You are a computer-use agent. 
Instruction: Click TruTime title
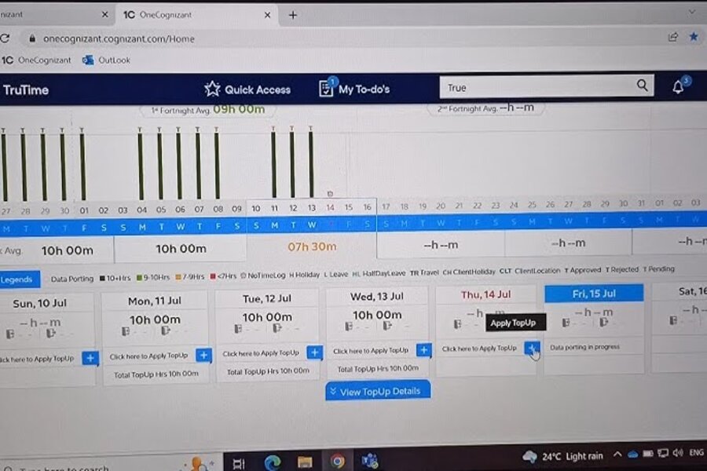click(x=26, y=89)
